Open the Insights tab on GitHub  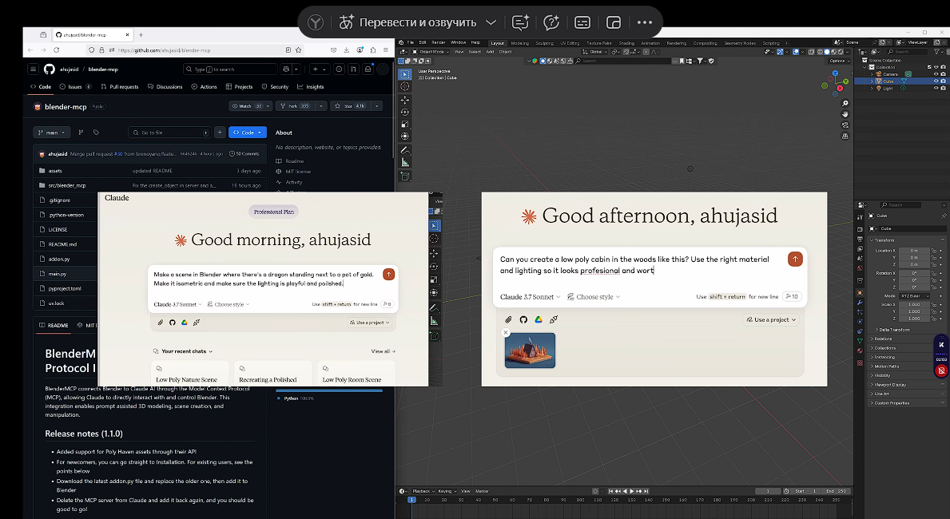tap(310, 86)
